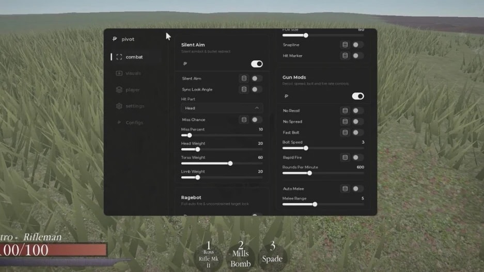
Task: Click the pivot logo icon in sidebar
Action: point(115,39)
